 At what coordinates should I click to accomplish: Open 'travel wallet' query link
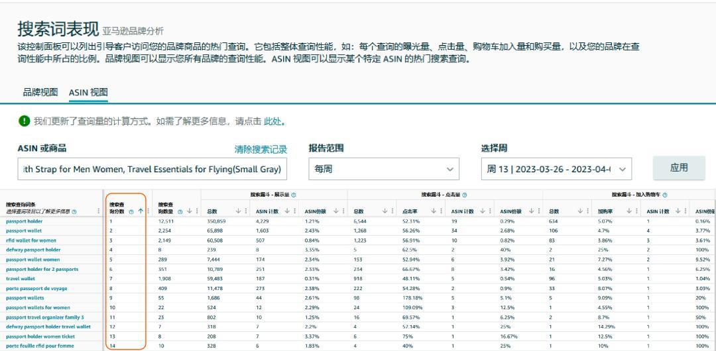pyautogui.click(x=21, y=278)
